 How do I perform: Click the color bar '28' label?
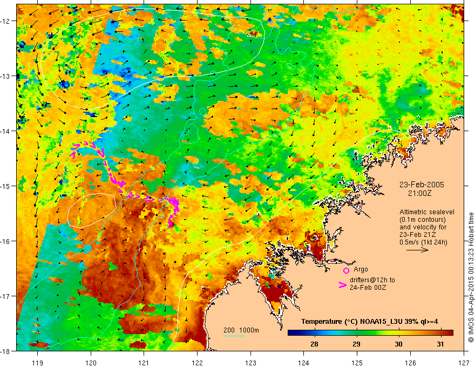pos(315,344)
